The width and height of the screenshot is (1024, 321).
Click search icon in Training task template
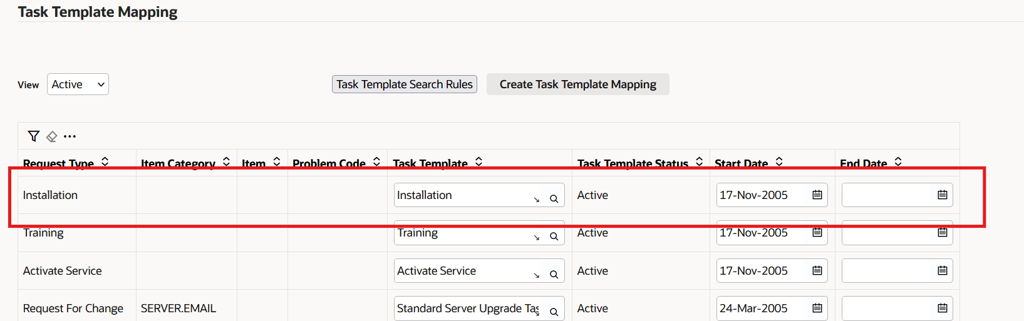tap(554, 237)
